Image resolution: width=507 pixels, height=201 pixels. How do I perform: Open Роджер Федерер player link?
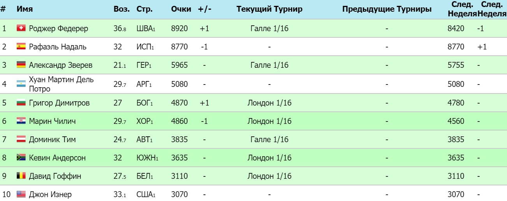(58, 28)
